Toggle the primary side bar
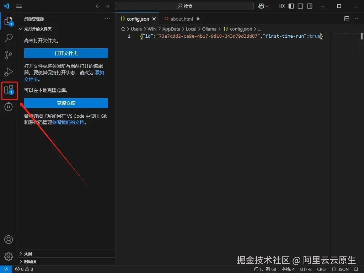 tap(291, 6)
